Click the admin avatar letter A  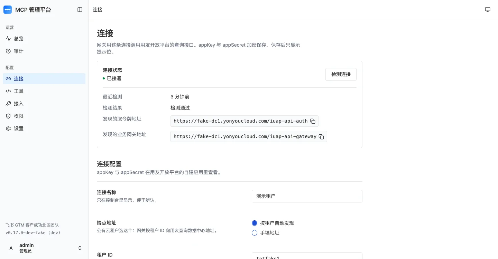tap(11, 248)
